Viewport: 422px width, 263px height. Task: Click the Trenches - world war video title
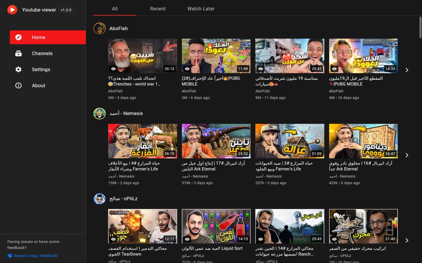click(135, 81)
